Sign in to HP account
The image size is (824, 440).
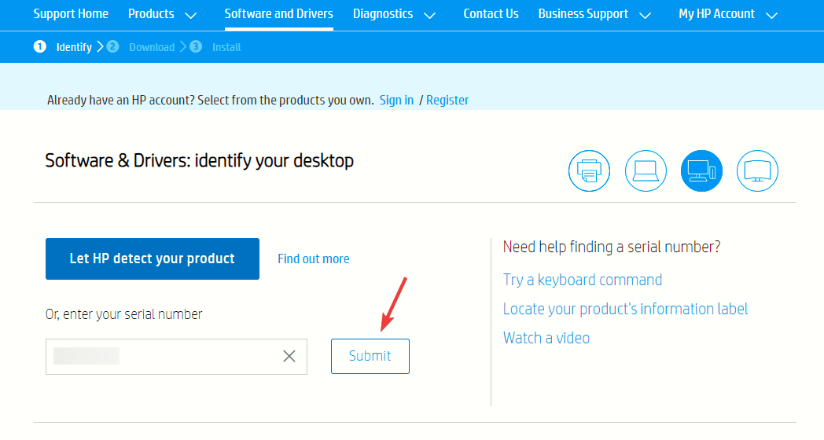[396, 101]
